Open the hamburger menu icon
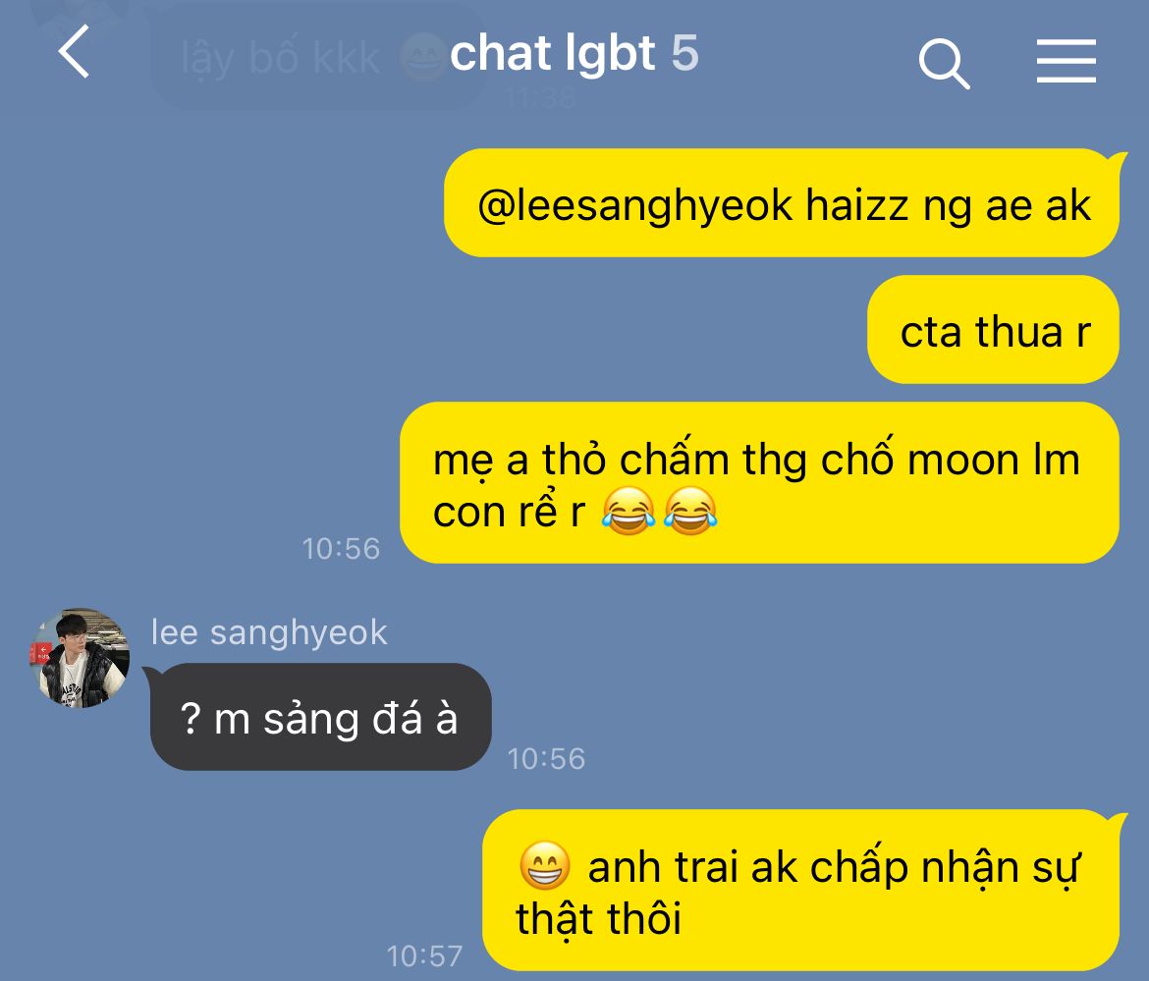Screen dimensions: 1149x981 pyautogui.click(x=1067, y=61)
